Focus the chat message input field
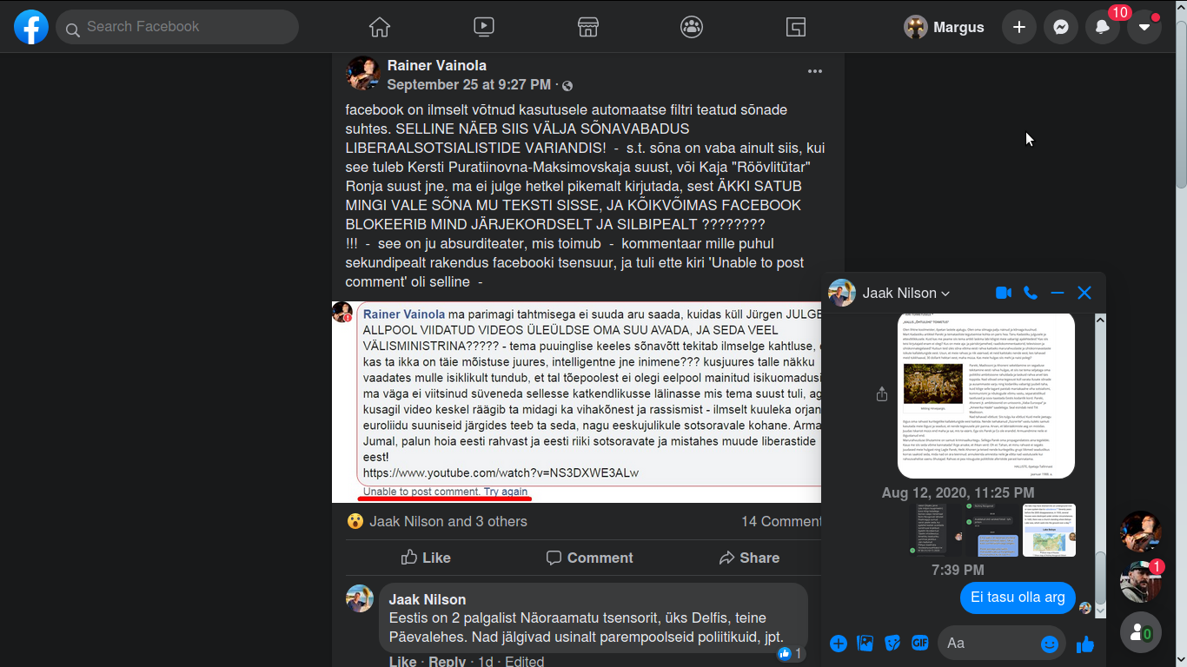The image size is (1187, 667). click(x=989, y=644)
